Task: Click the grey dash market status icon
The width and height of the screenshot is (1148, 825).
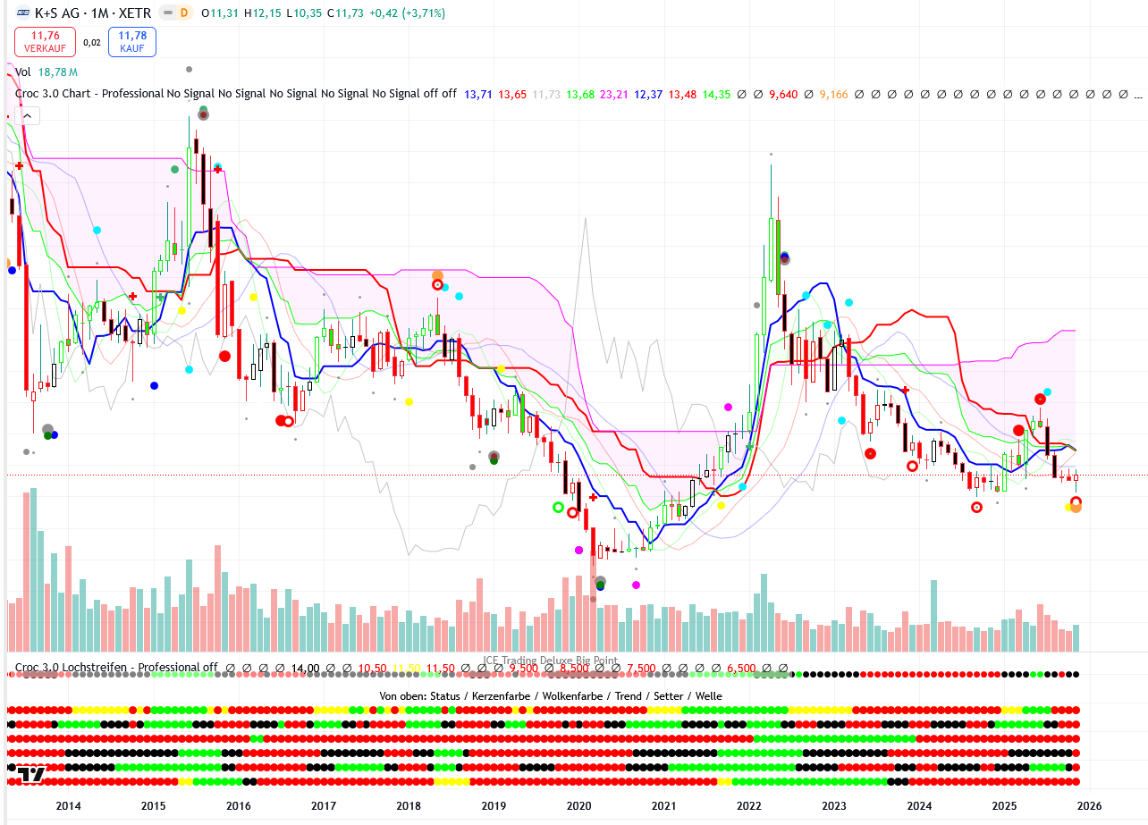Action: pos(166,13)
